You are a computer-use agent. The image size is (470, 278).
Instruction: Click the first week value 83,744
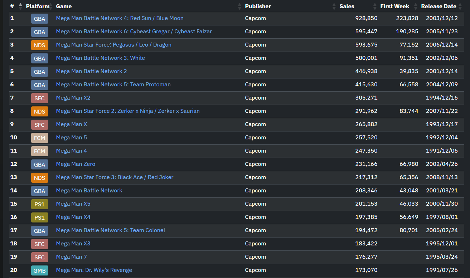pyautogui.click(x=409, y=111)
